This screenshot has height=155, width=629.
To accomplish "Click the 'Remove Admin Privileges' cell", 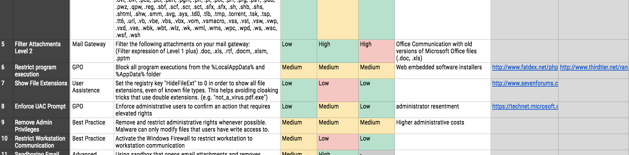I will [41, 126].
